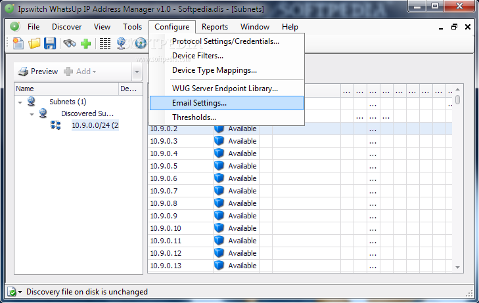Screen dimensions: 479x303
Task: Click status text Discovery file on disk is unchanged
Action: (x=87, y=292)
